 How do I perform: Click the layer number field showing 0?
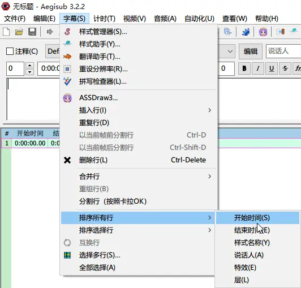coord(15,68)
